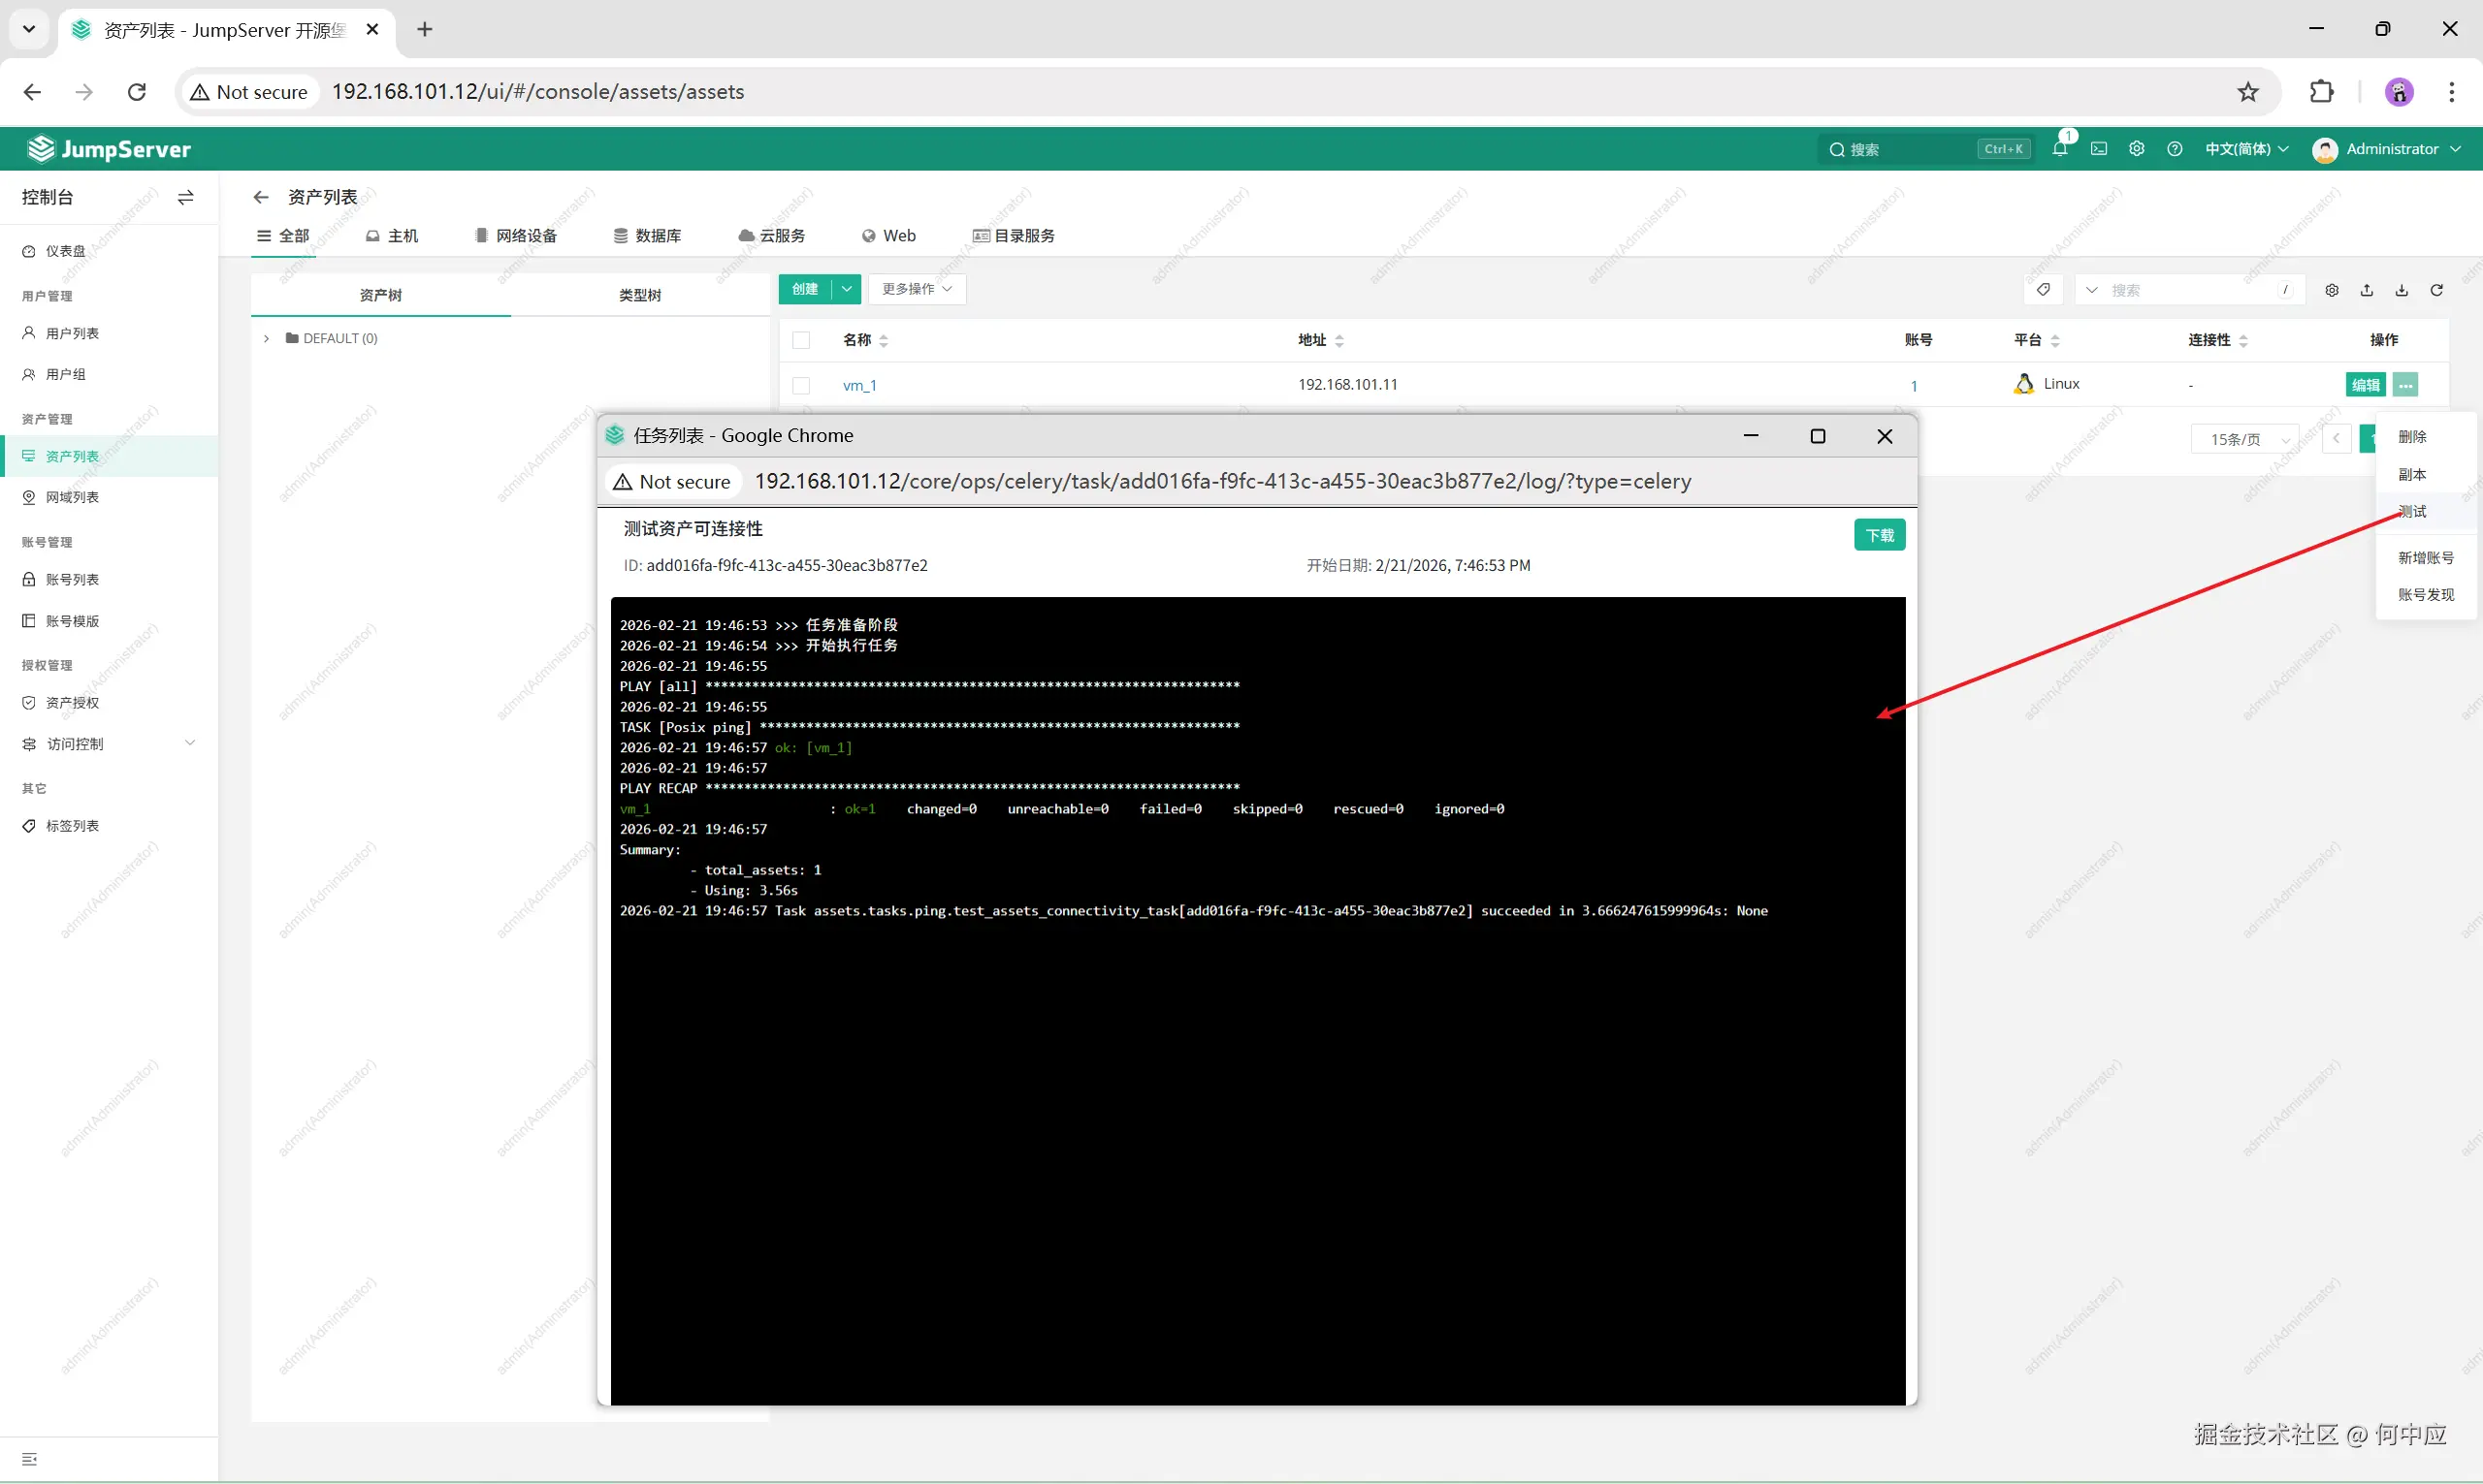The image size is (2483, 1484).
Task: Expand the DEFAULT (0) tree node
Action: (x=266, y=339)
